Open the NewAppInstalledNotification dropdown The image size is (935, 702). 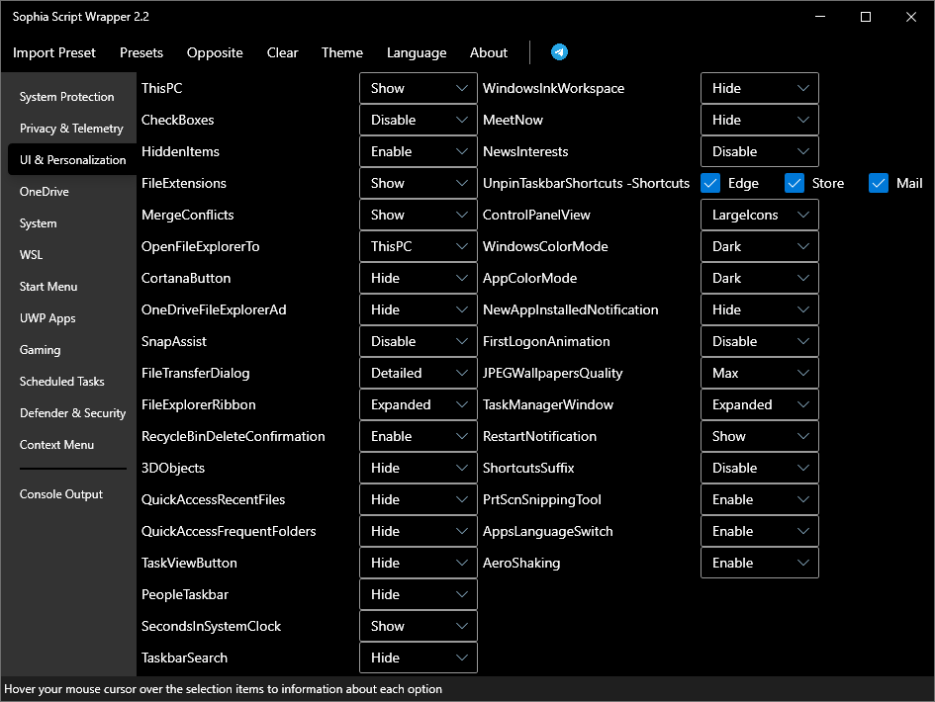point(759,309)
